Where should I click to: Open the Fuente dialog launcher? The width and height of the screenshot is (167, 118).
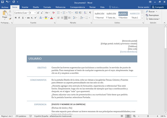[x=55, y=23]
